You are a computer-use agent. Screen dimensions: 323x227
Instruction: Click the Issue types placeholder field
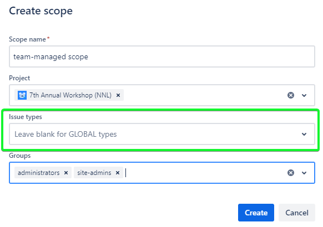pos(162,134)
